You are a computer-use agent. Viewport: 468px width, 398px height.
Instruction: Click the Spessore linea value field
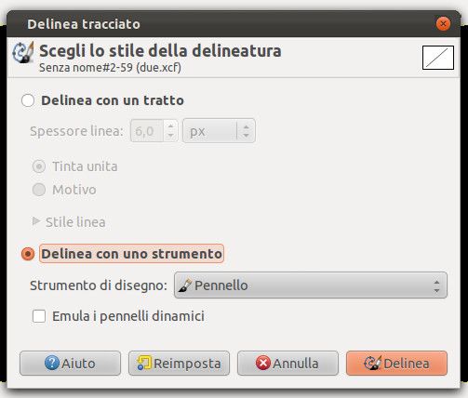pyautogui.click(x=147, y=131)
